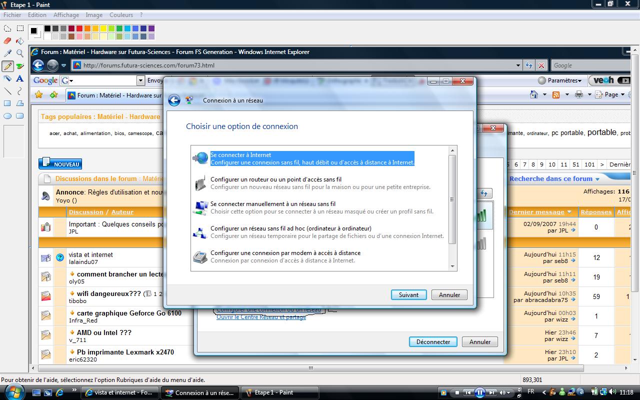
Task: Click the orange RSS feeds icon
Action: coord(555,94)
